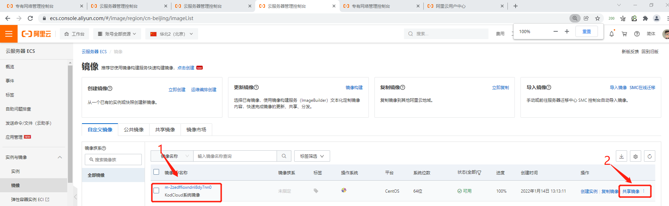Click 立即复制 in the copy image card
The image size is (669, 206).
click(500, 88)
